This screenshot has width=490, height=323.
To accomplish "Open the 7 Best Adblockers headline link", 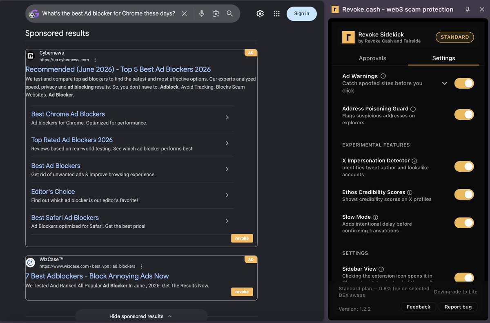I will coord(97,276).
